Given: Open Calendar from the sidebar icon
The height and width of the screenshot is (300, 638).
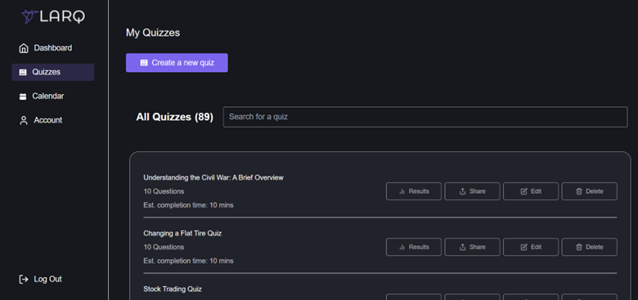Looking at the screenshot, I should [x=23, y=96].
